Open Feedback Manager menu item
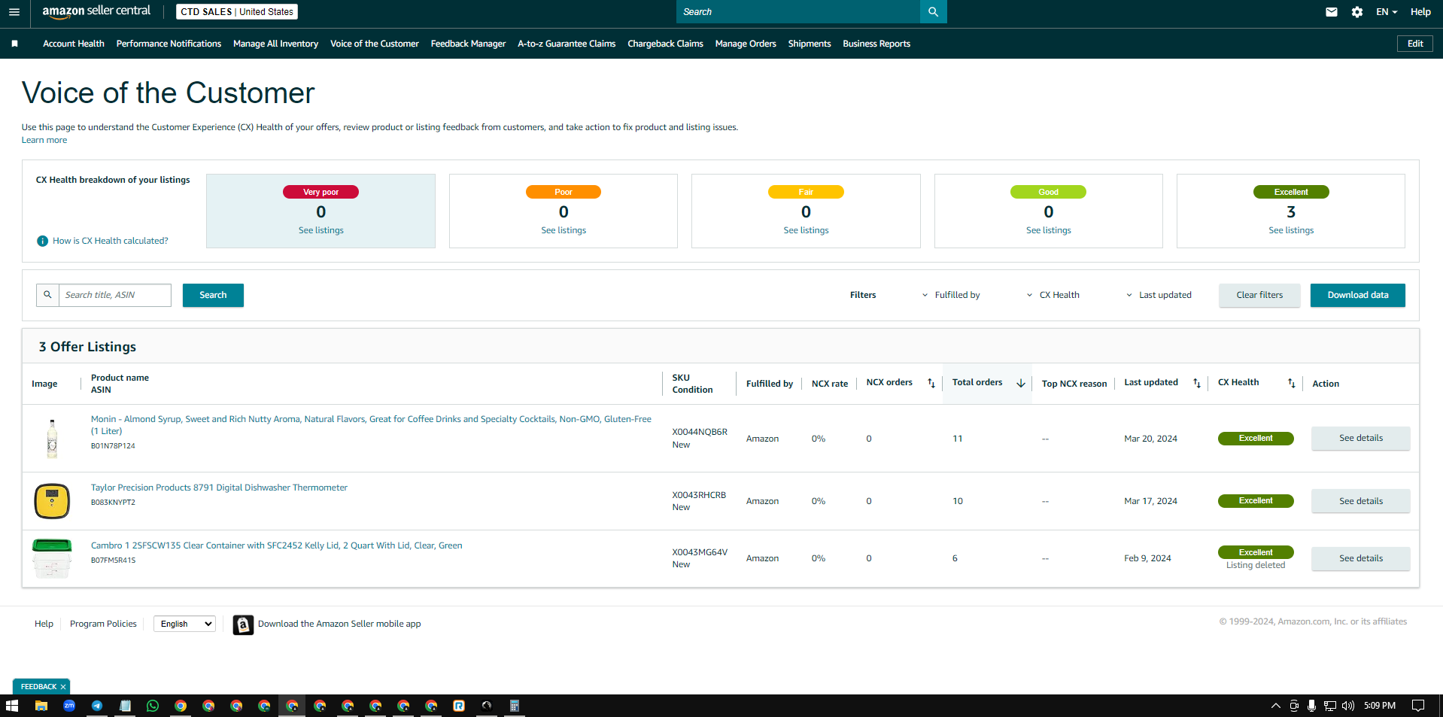The width and height of the screenshot is (1443, 717). click(x=468, y=44)
